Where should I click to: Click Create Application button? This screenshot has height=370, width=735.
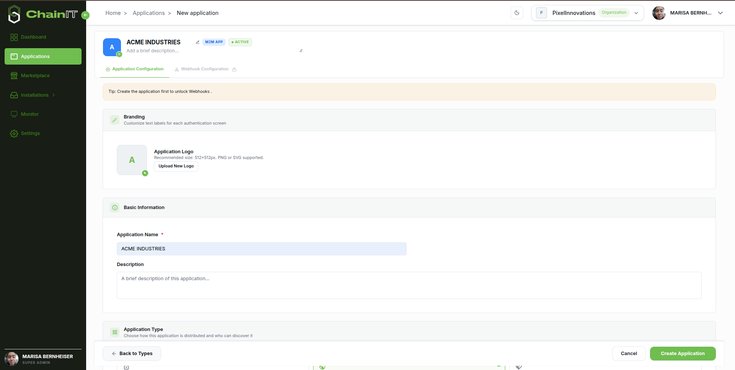(683, 354)
